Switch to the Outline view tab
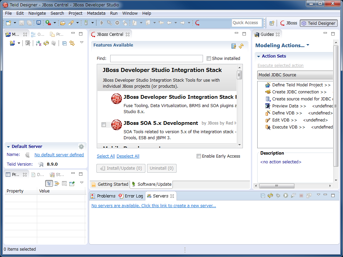 click(x=38, y=34)
